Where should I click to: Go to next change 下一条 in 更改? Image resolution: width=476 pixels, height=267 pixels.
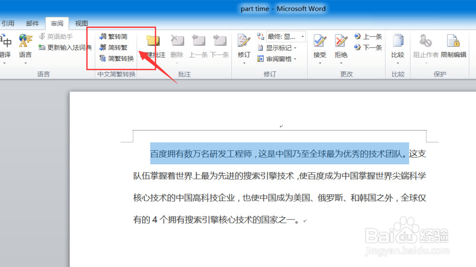tap(368, 48)
